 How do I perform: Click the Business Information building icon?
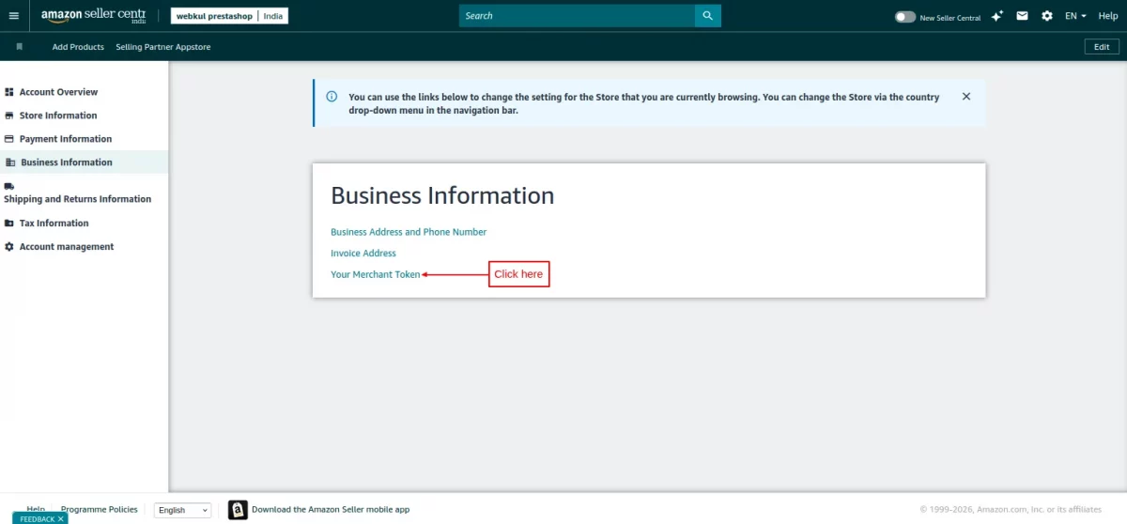coord(10,162)
